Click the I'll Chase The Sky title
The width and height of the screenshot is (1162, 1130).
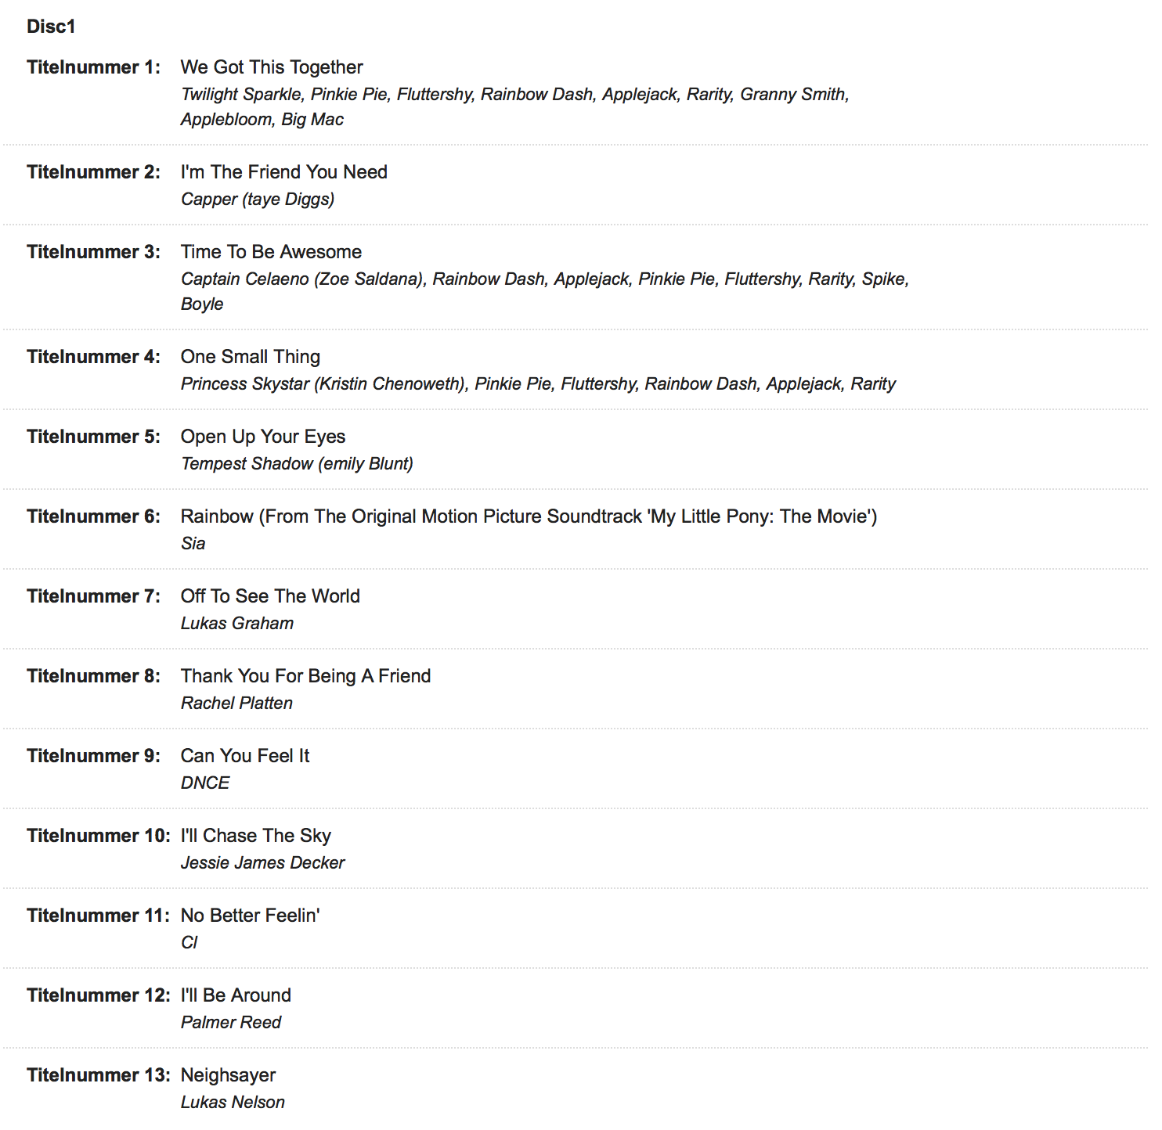(x=255, y=836)
